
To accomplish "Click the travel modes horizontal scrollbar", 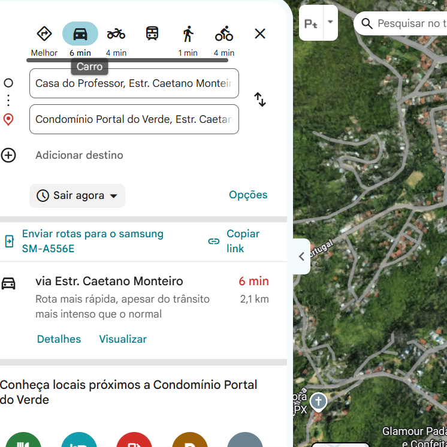I will pyautogui.click(x=128, y=60).
